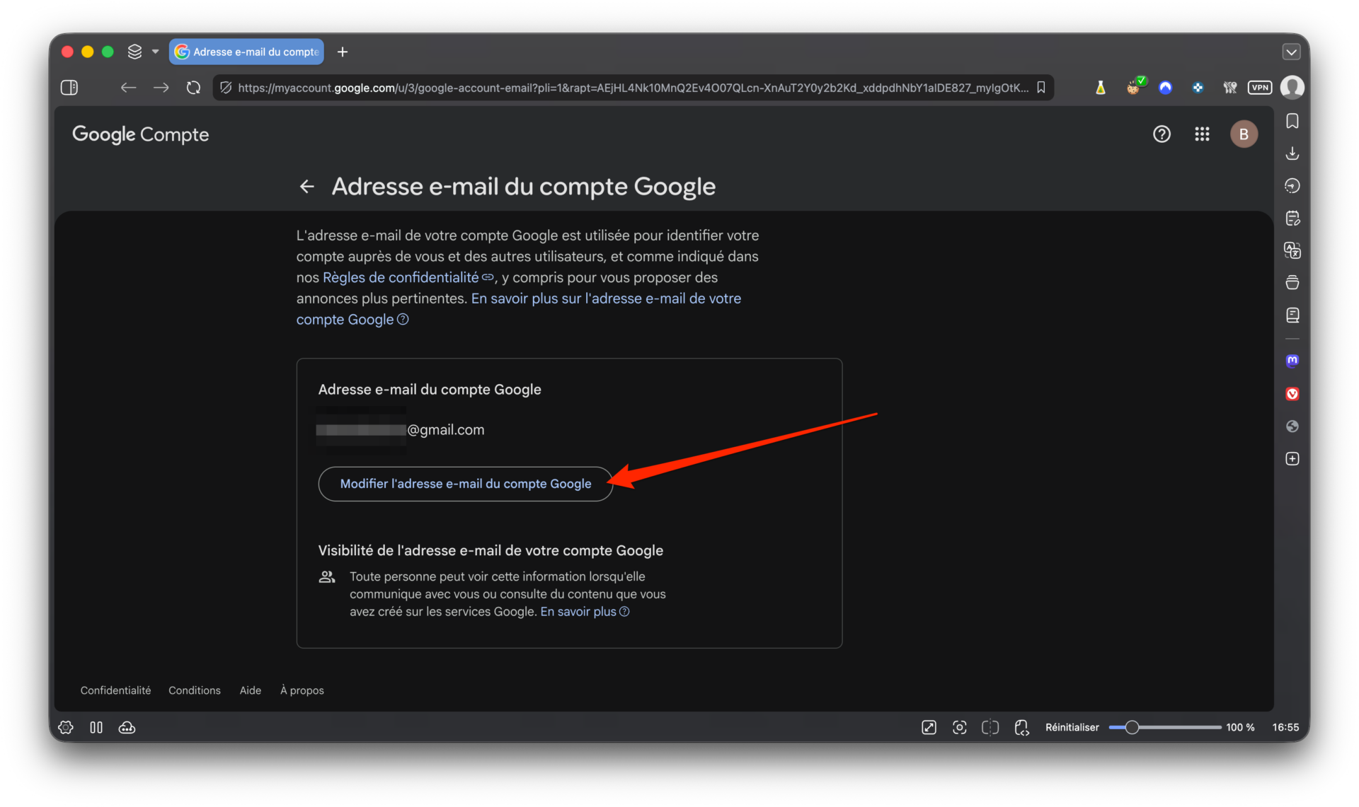Open the reading list panel
Image resolution: width=1359 pixels, height=807 pixels.
tap(1292, 315)
